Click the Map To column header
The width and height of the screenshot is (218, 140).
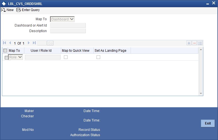14,51
